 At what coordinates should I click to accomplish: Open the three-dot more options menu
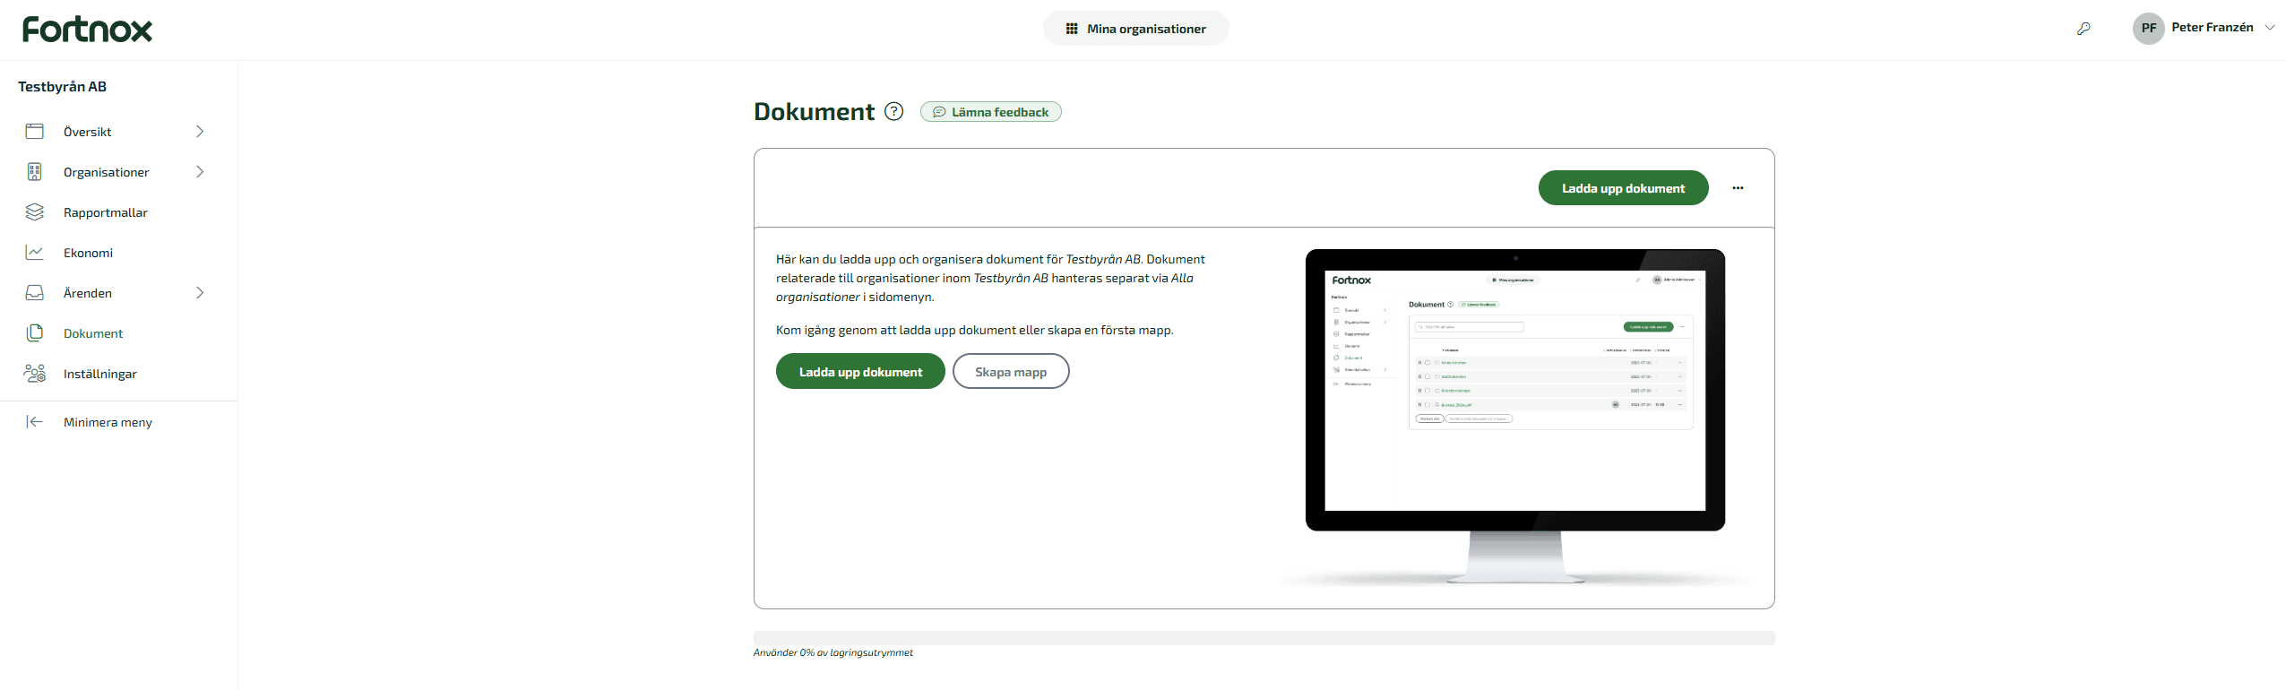click(x=1738, y=188)
